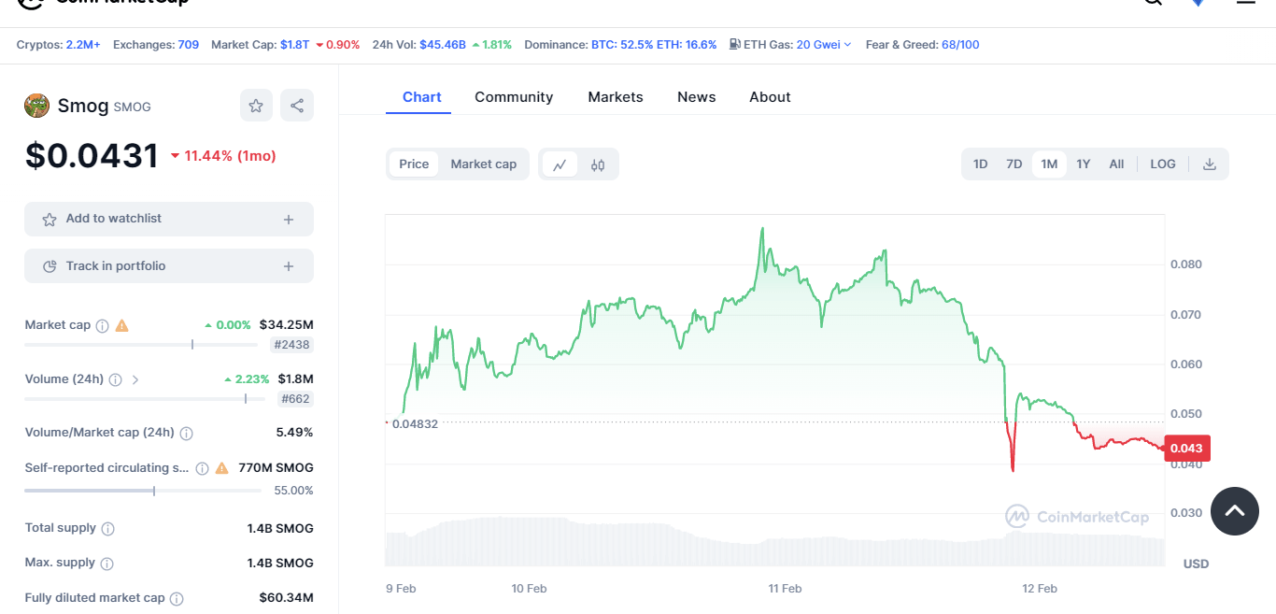1276x614 pixels.
Task: Set chart range to 1Y
Action: coord(1083,164)
